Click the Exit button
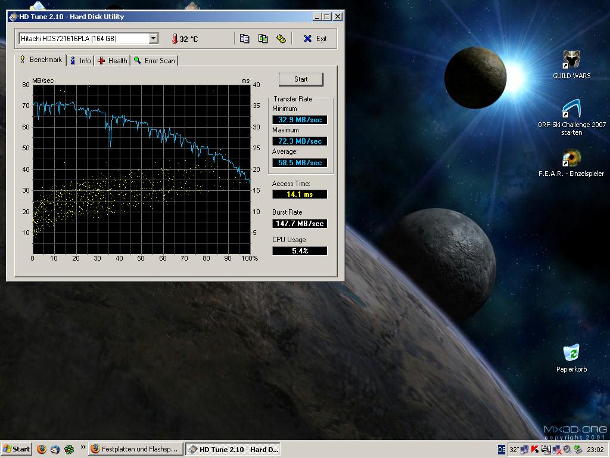The height and width of the screenshot is (458, 610). click(315, 39)
